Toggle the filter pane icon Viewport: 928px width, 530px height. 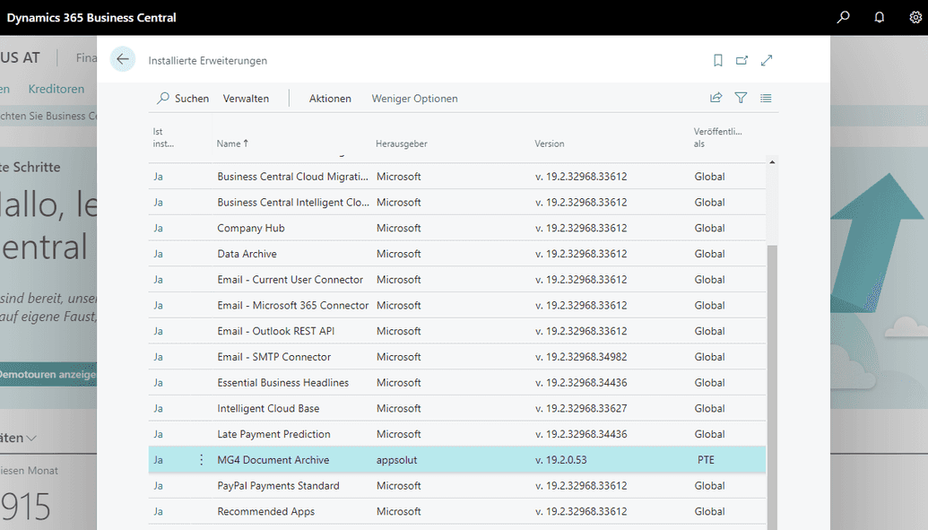[x=741, y=98]
